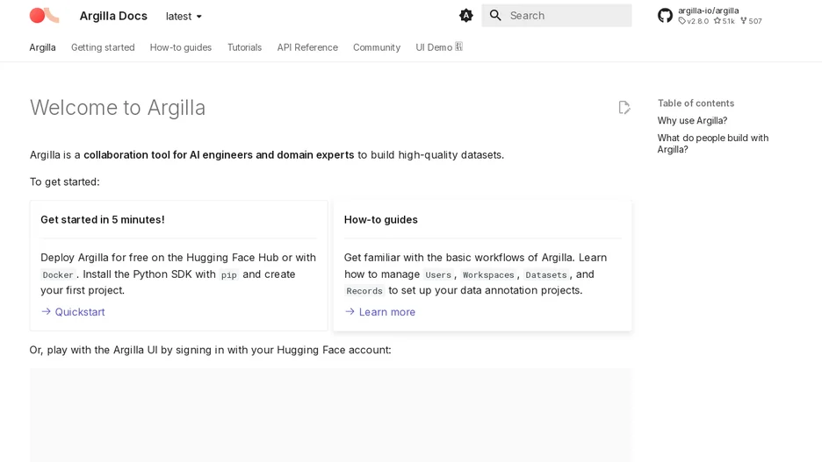Viewport: 822px width, 462px height.
Task: Click the Argilla logo icon
Action: click(44, 16)
